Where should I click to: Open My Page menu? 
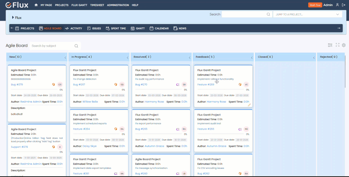pos(46,5)
